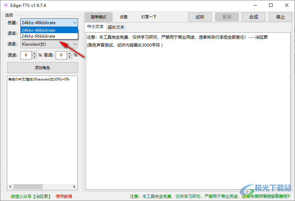Screen dimensions: 295x201
Task: Click the role list scroll right arrow
Action: pyautogui.click(x=74, y=187)
